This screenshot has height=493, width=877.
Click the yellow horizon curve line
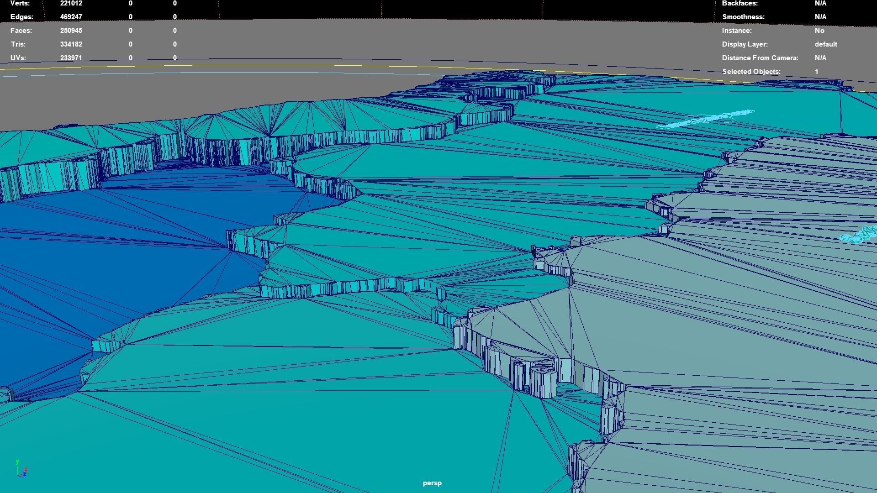click(x=228, y=65)
